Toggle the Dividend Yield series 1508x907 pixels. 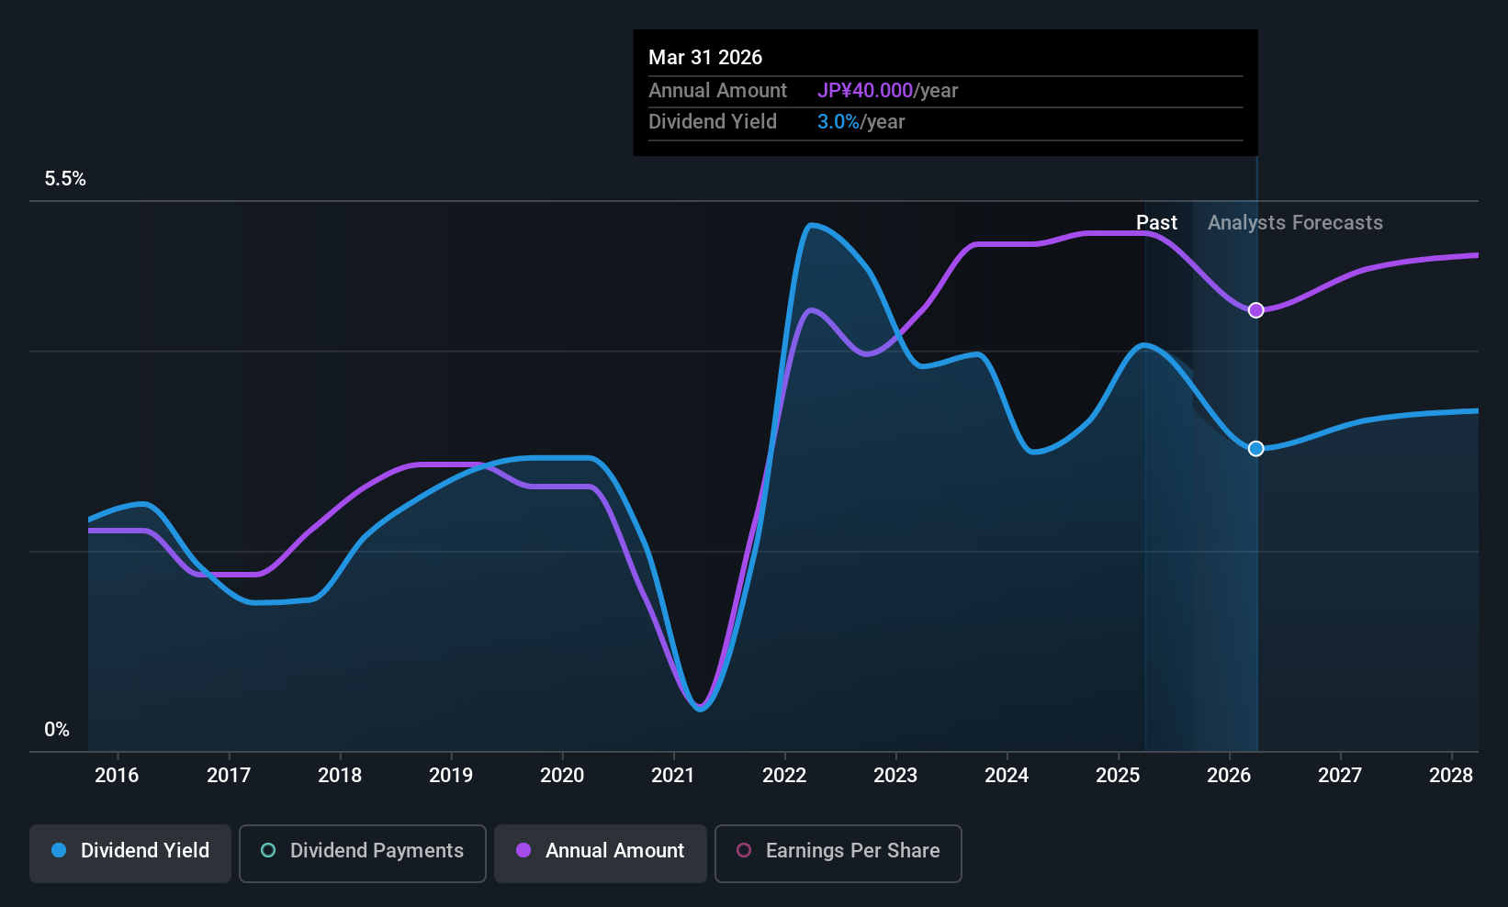click(x=130, y=854)
